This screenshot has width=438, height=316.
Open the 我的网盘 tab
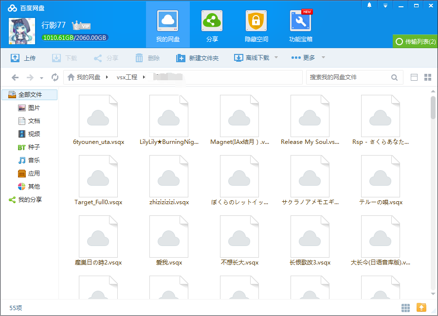[167, 26]
